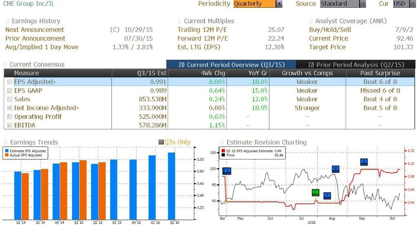The width and height of the screenshot is (418, 225).
Task: Click the blue event marker 4 on the chart
Action: (x=336, y=169)
